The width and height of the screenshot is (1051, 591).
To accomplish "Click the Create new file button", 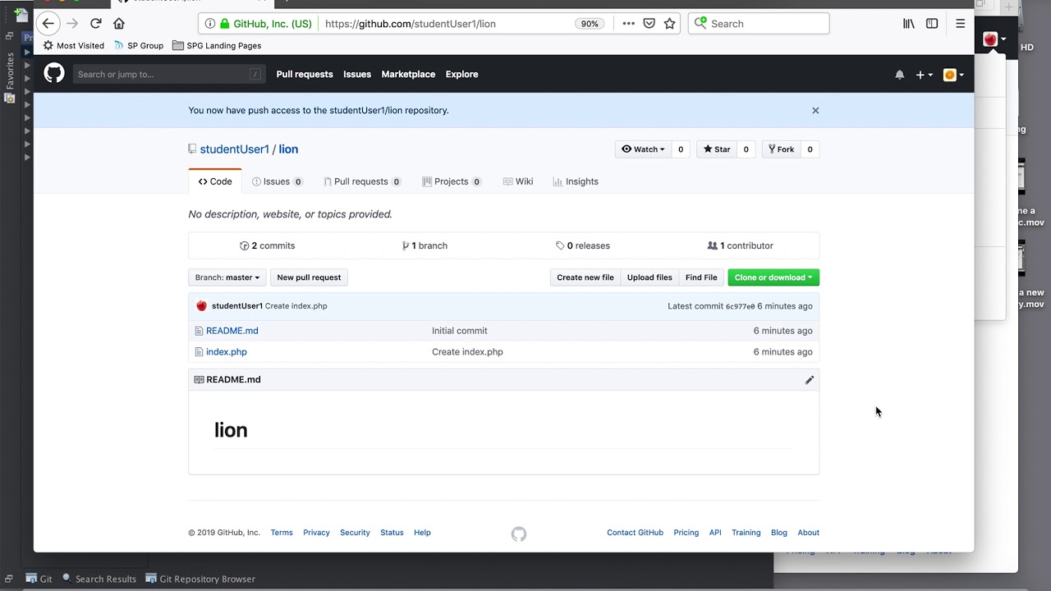I will coord(585,277).
